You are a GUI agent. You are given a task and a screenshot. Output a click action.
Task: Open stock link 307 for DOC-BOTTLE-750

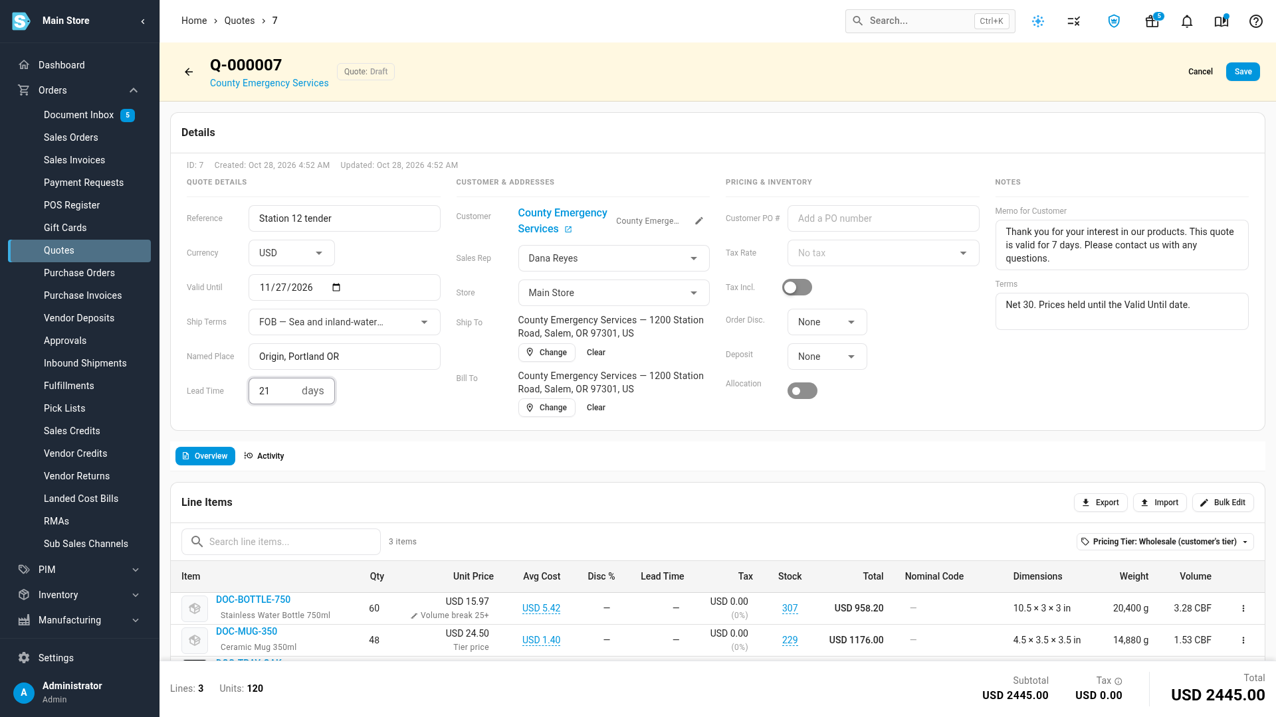790,608
